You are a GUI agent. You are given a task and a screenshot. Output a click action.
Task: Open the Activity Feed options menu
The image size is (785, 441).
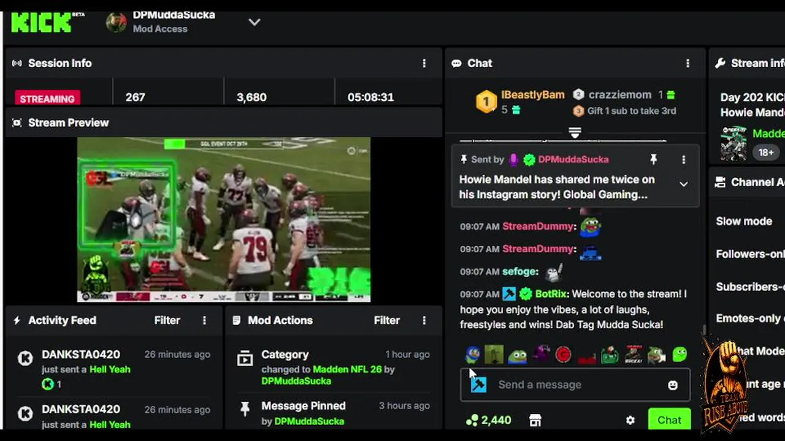pyautogui.click(x=204, y=320)
